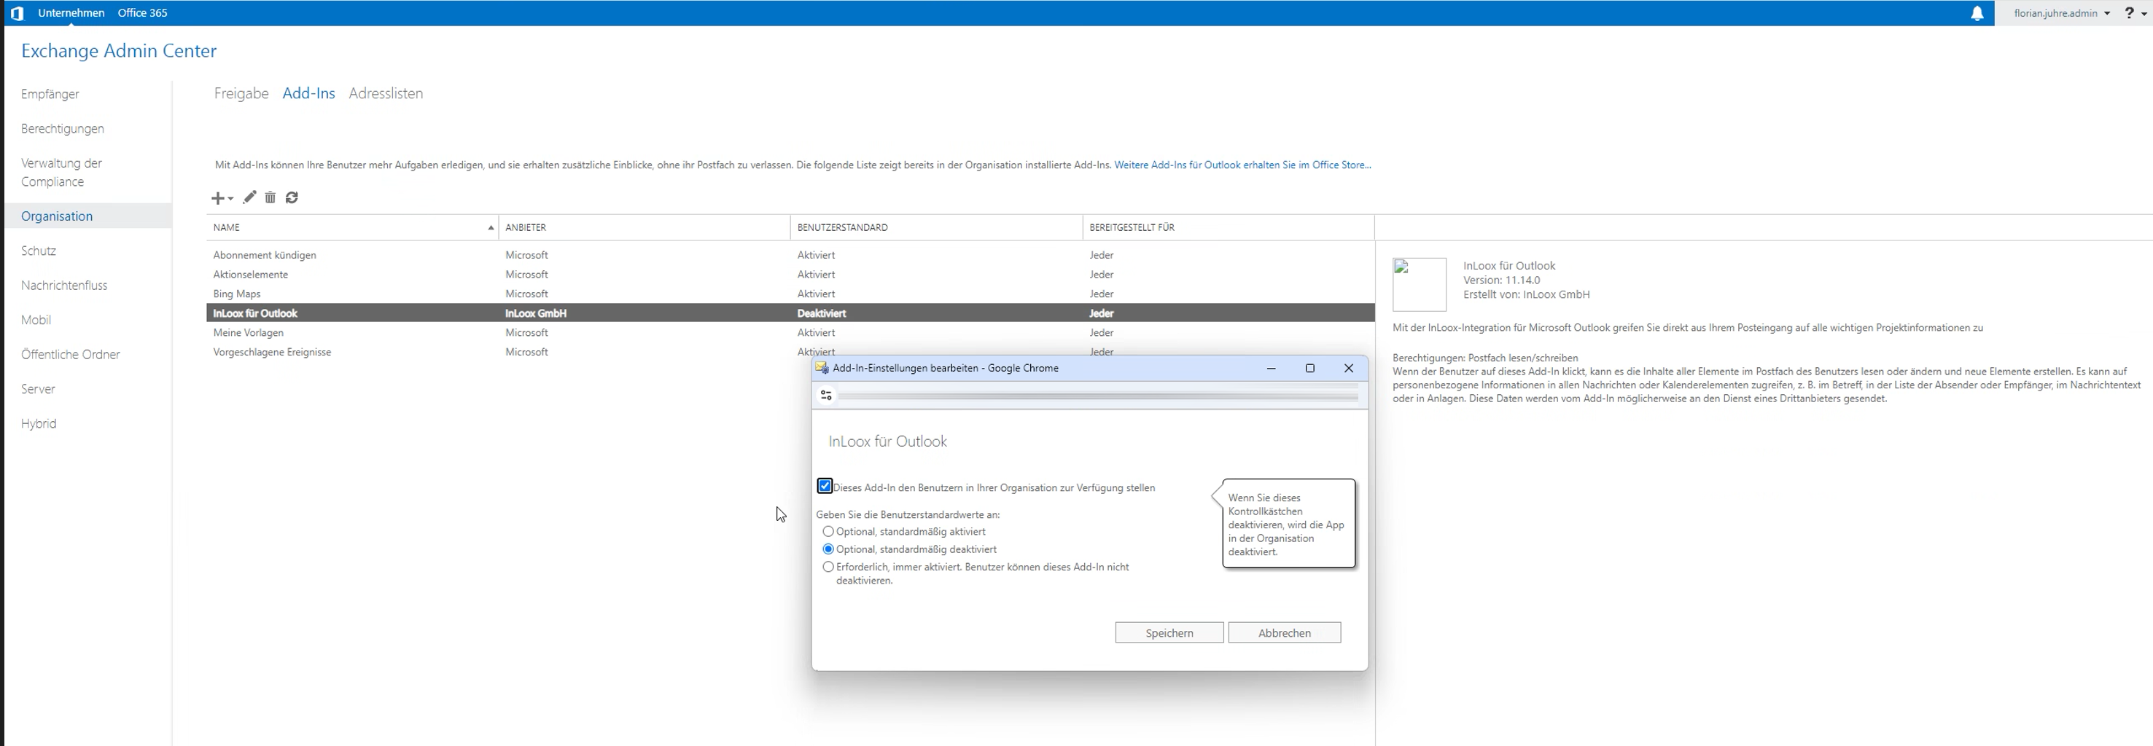
Task: Open the Office Store add-ins link
Action: coord(1243,165)
